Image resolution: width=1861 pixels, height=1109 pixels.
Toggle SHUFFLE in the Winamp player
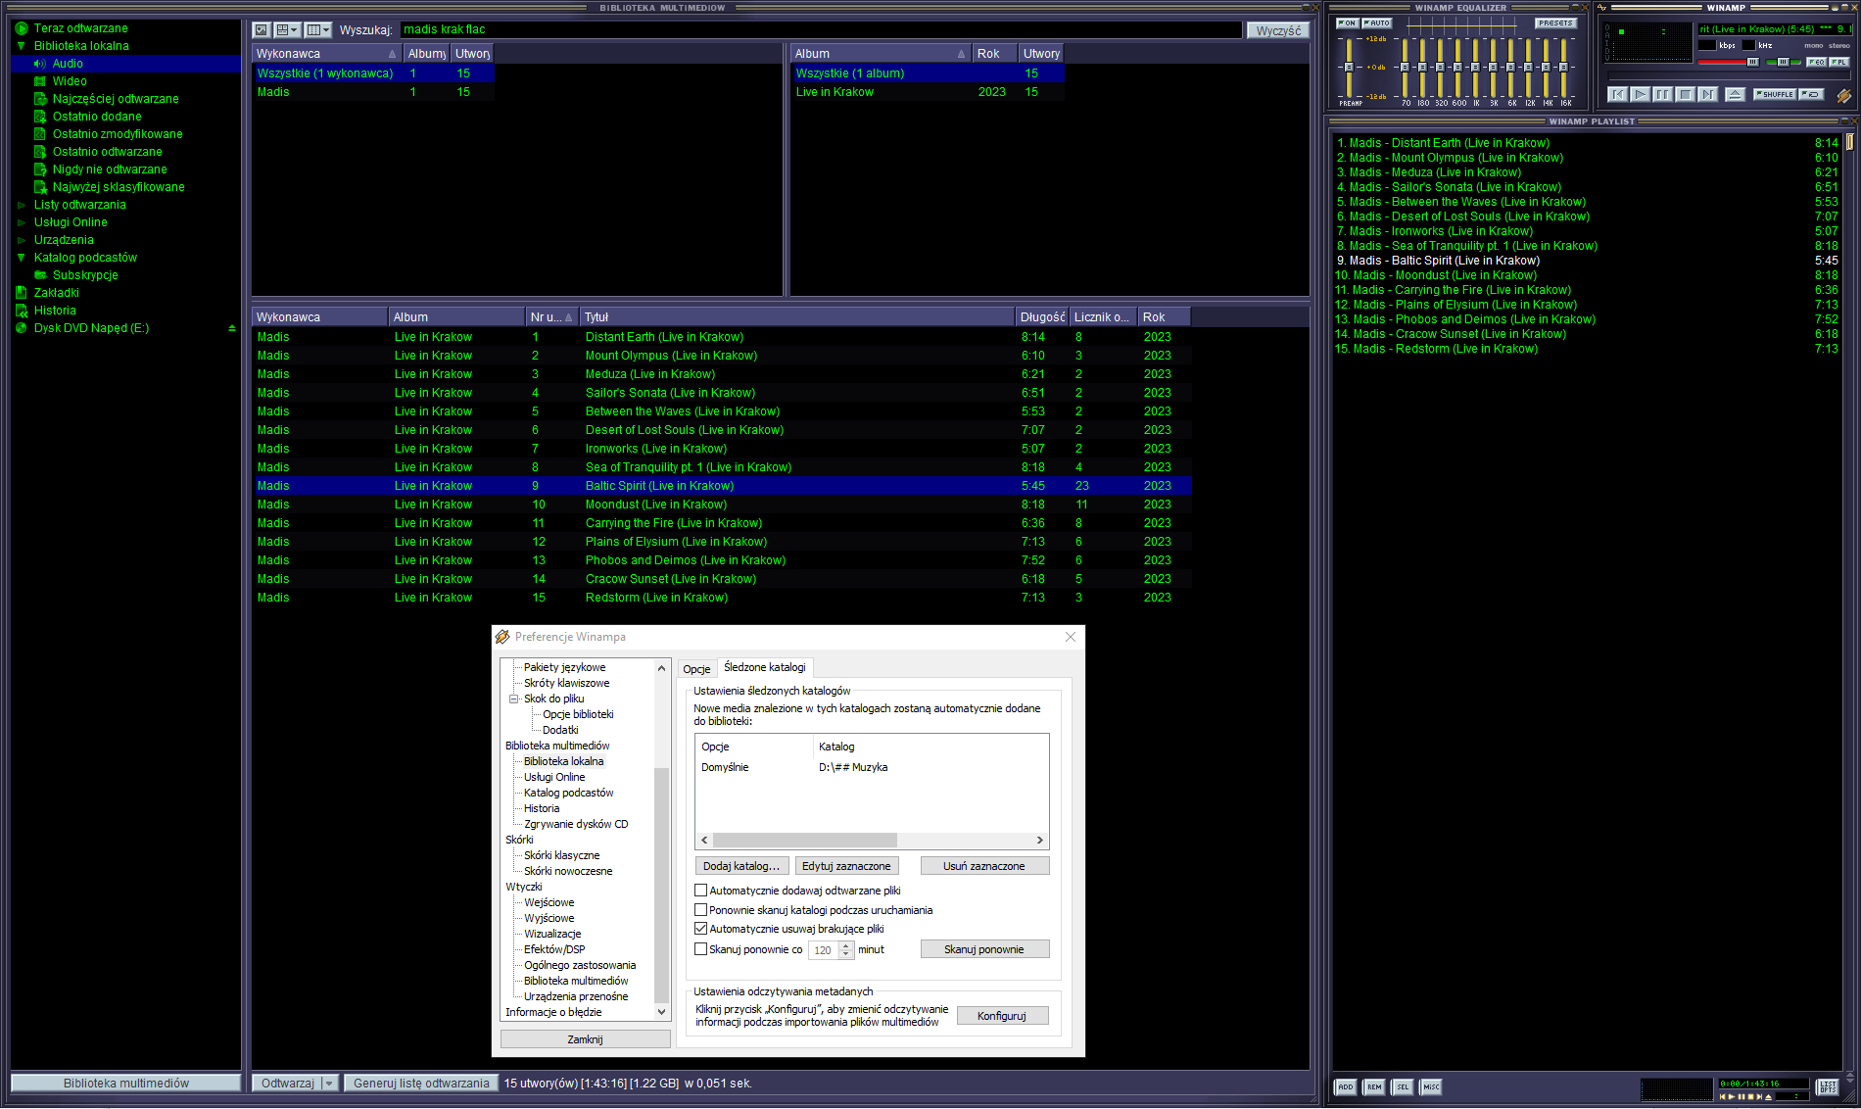[1775, 94]
